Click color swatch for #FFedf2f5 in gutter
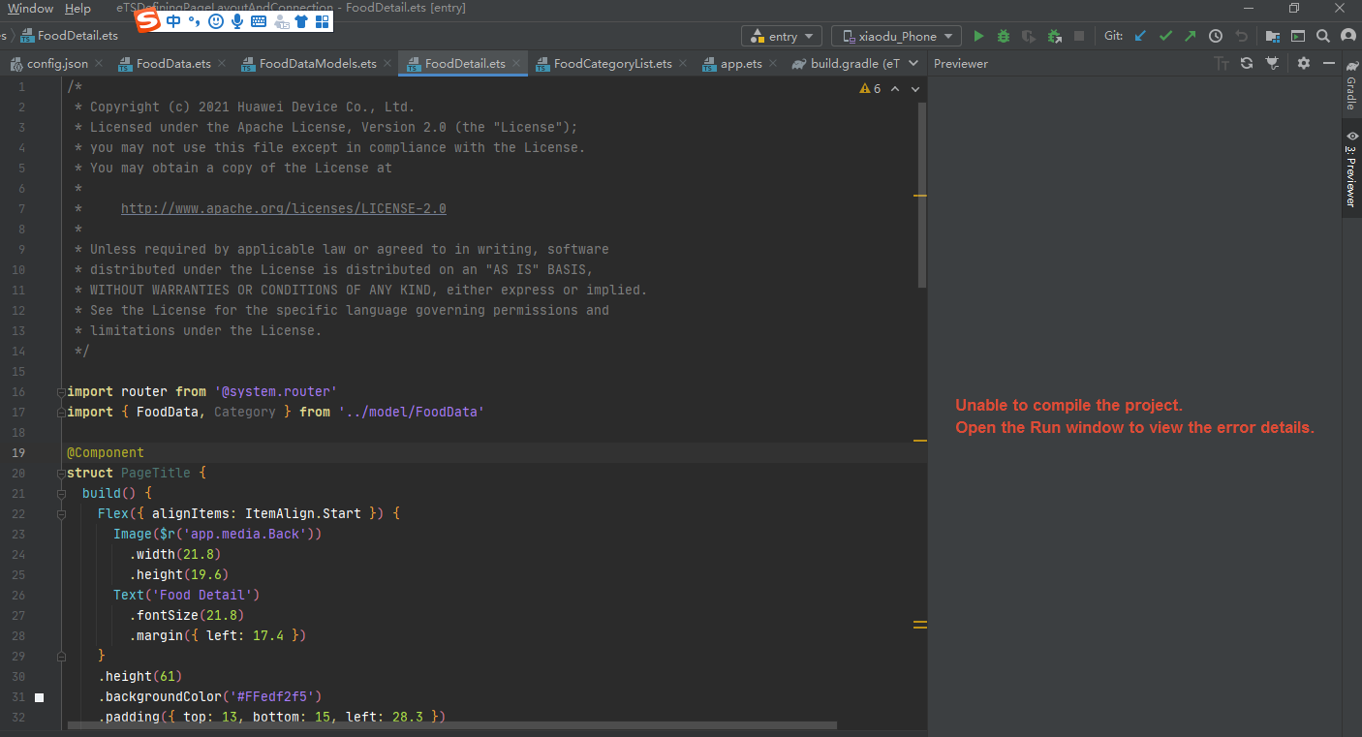1362x737 pixels. click(40, 697)
